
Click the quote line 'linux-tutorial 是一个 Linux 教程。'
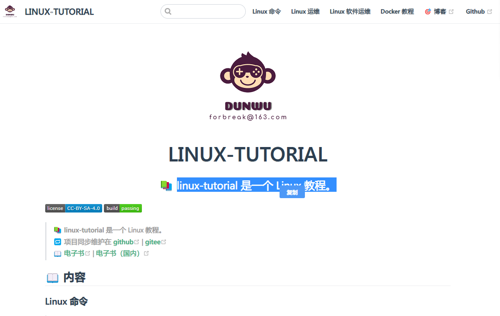(x=114, y=230)
